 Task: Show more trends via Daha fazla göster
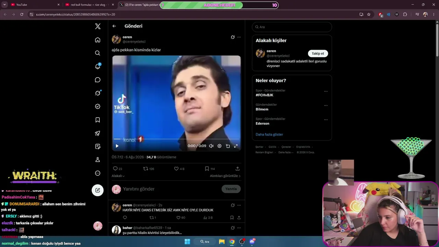pyautogui.click(x=269, y=134)
